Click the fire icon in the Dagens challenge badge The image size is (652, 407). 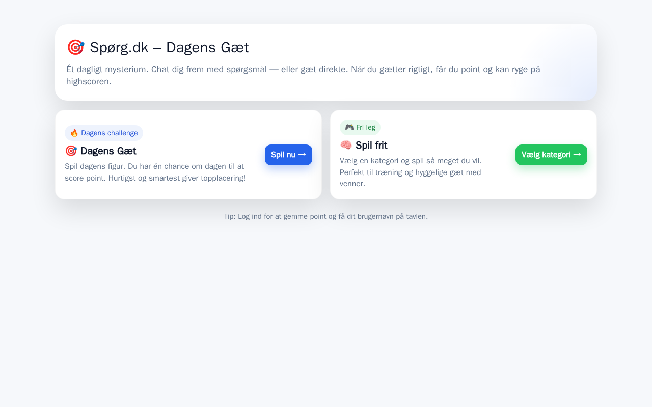tap(74, 133)
